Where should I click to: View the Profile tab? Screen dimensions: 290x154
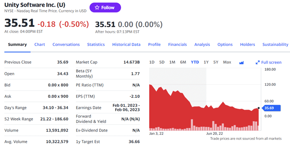pos(154,45)
